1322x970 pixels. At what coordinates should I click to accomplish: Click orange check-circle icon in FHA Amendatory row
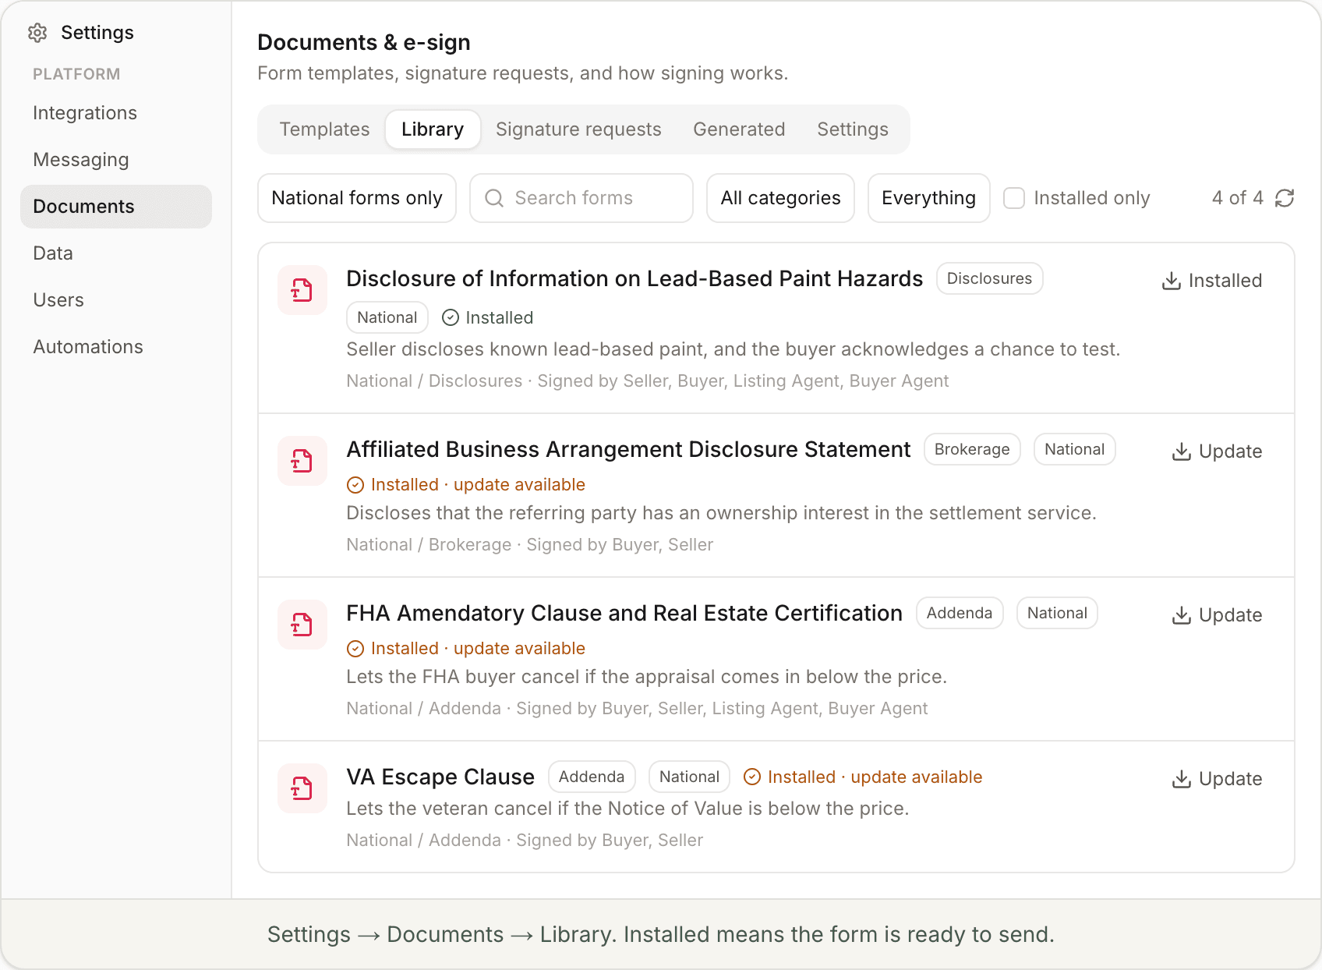[x=355, y=649]
